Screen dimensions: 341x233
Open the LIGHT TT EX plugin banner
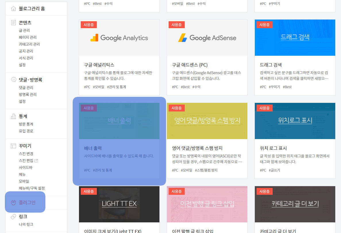119,204
